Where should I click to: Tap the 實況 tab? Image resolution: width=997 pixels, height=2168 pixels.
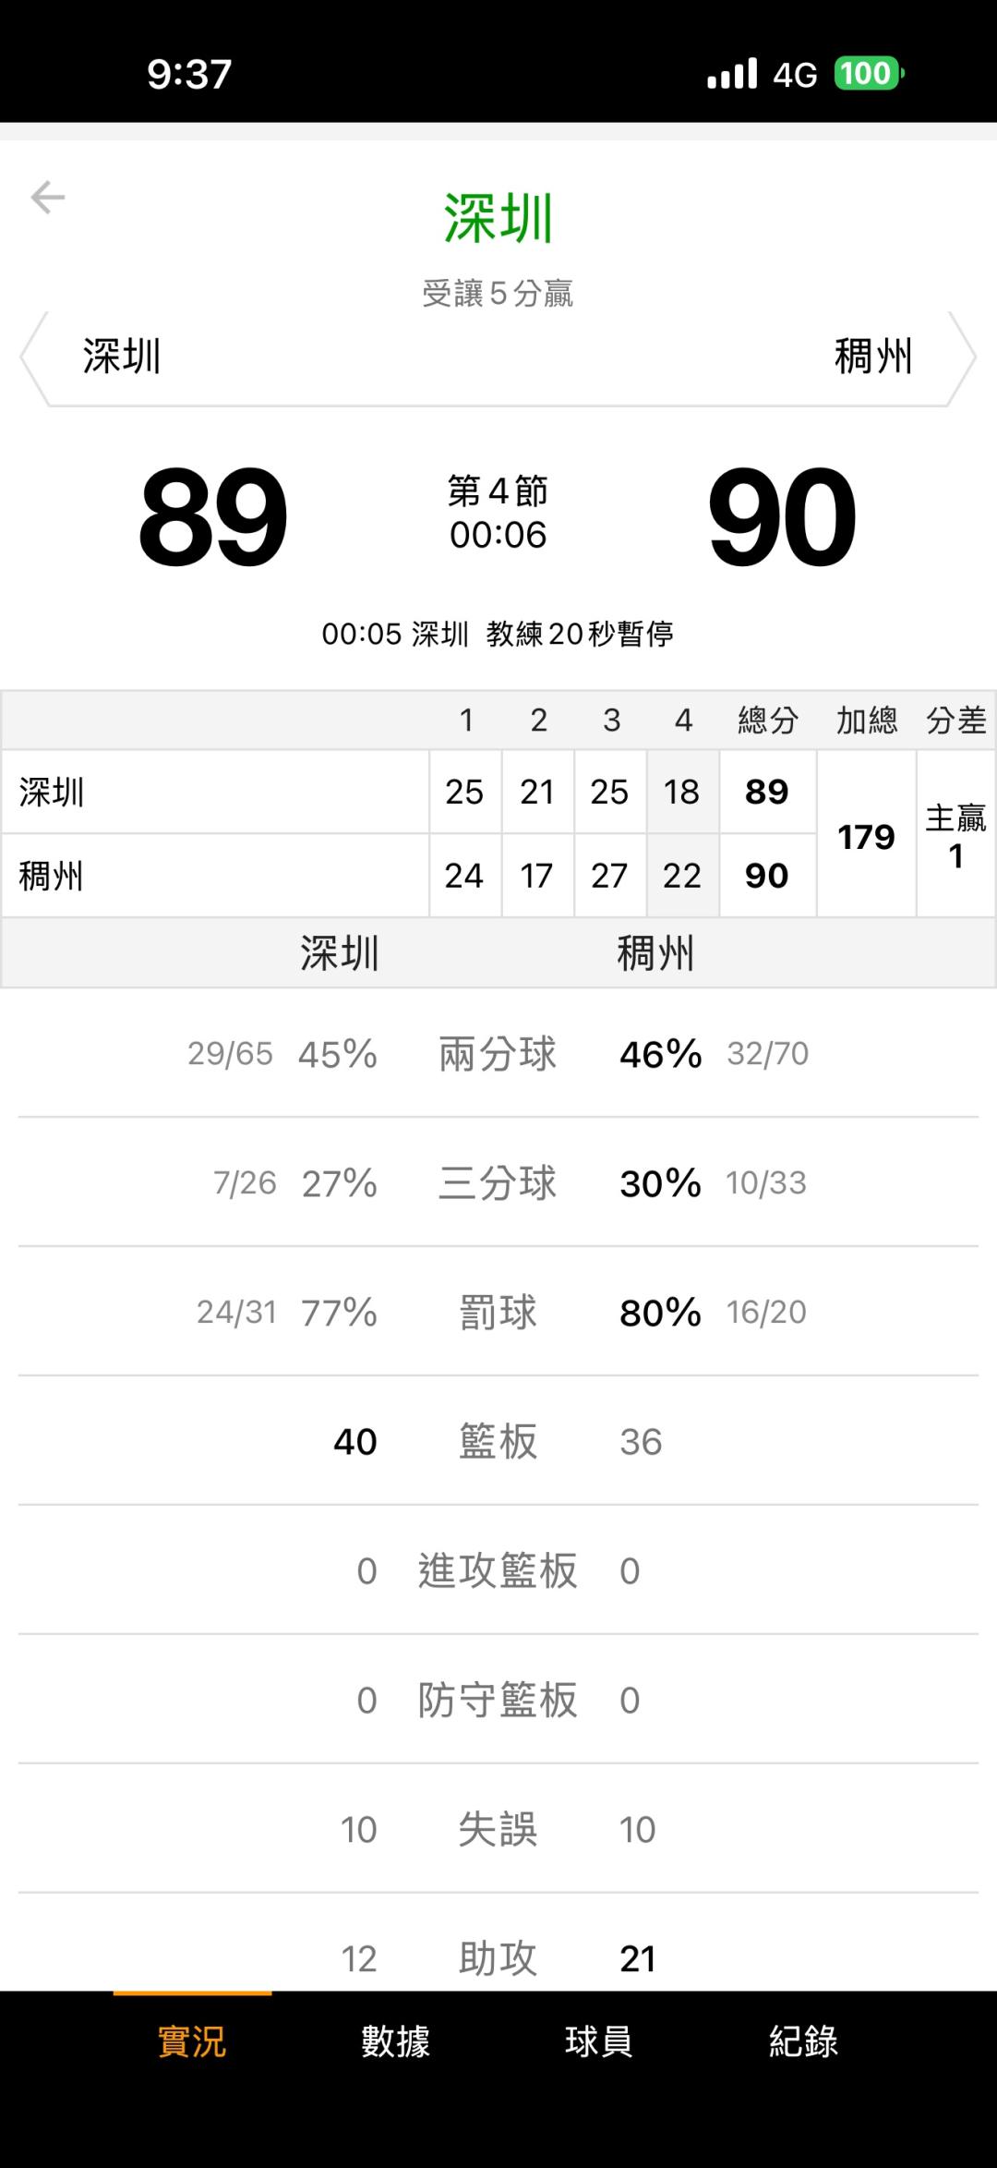(192, 2041)
